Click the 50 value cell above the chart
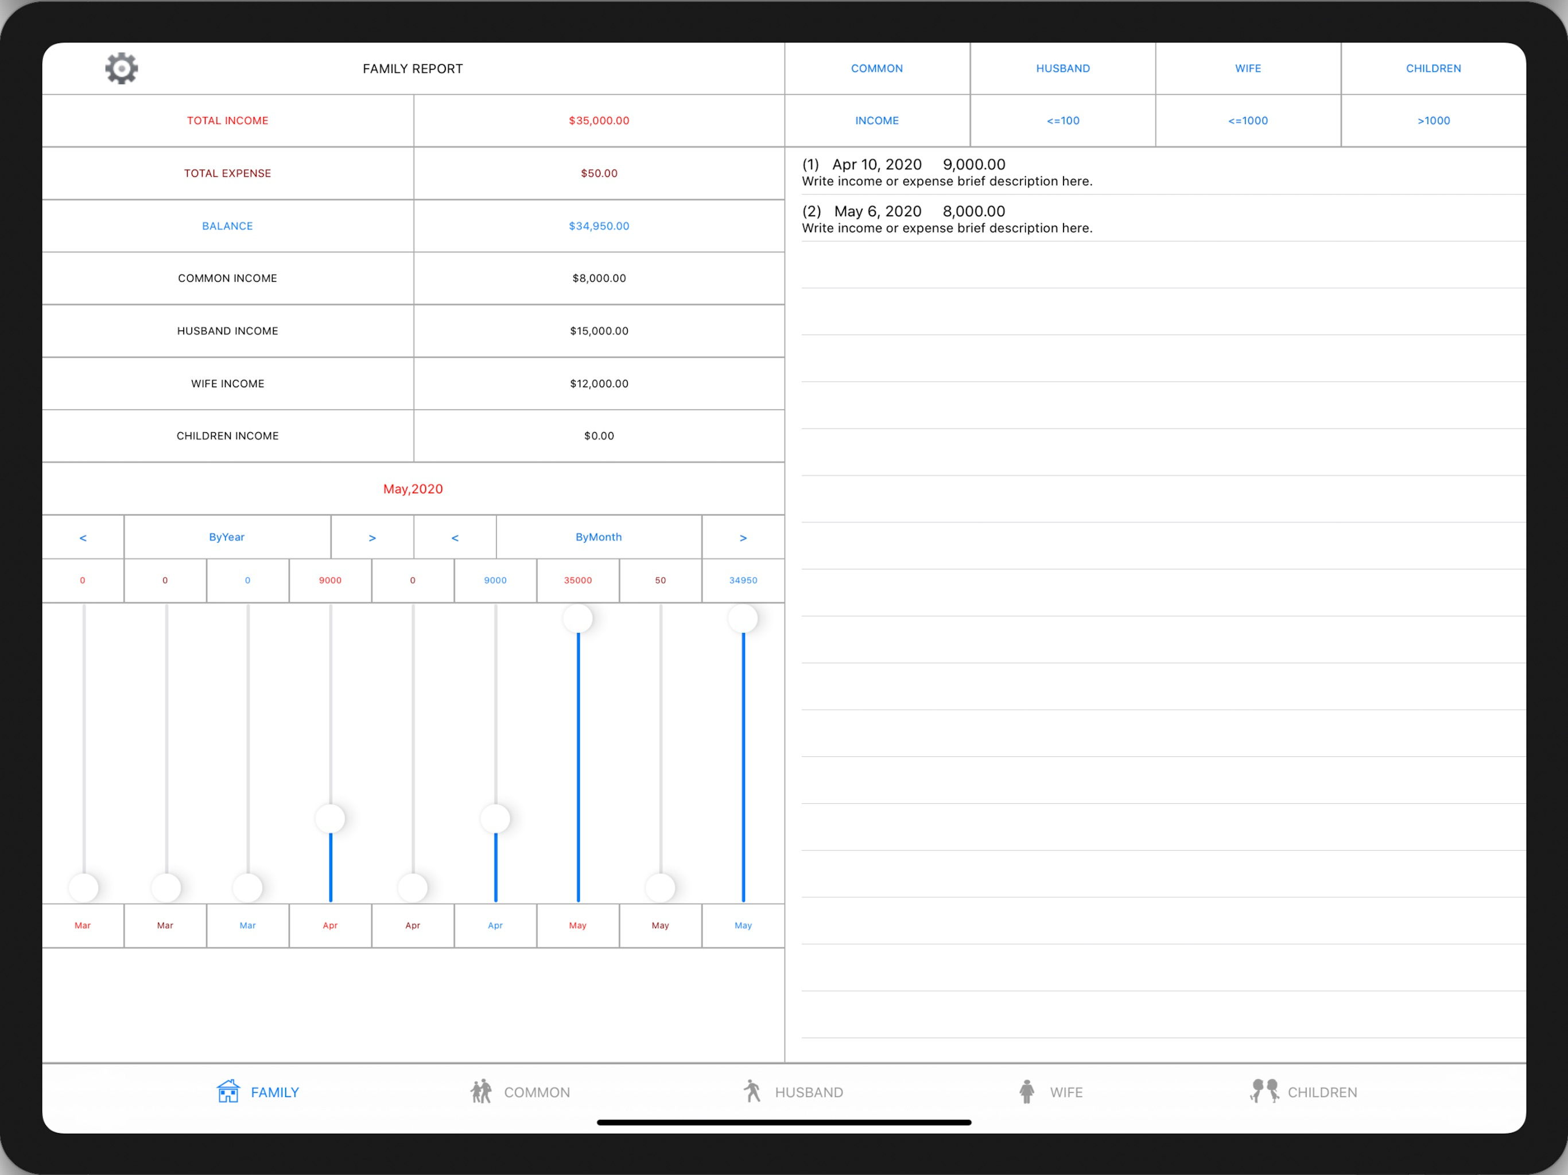The width and height of the screenshot is (1568, 1175). [660, 581]
